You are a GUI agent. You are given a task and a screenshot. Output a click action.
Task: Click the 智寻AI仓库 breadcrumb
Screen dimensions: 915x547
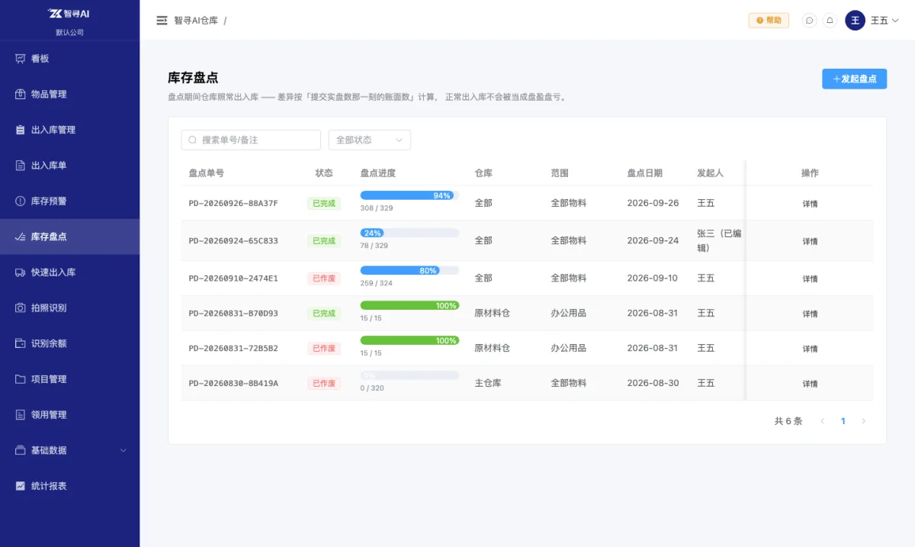tap(196, 21)
